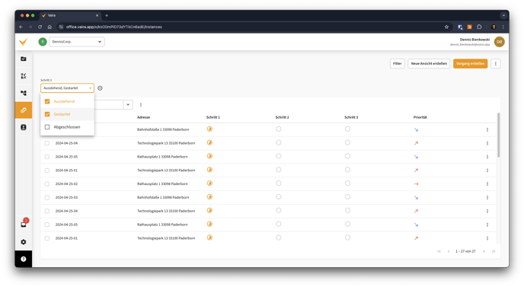
Task: Sort by the Priorität column header
Action: click(420, 117)
